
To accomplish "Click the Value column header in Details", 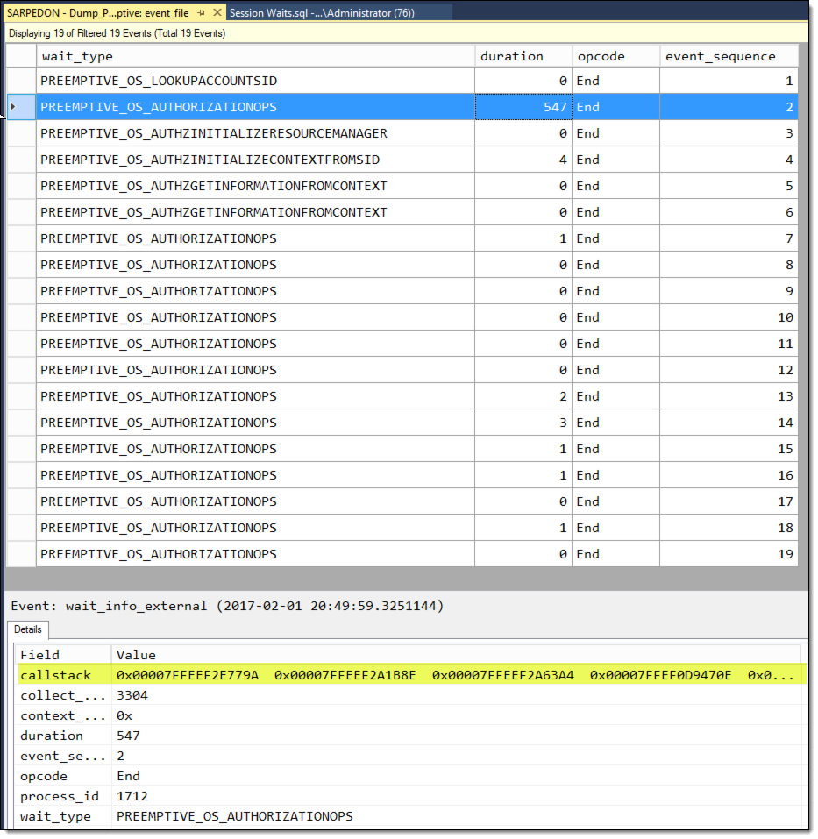I will tap(457, 655).
